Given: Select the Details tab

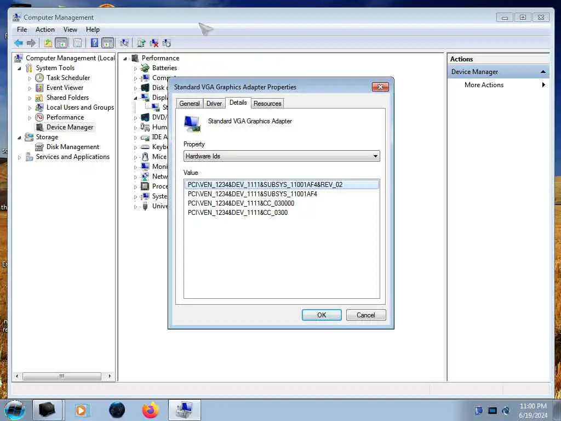Looking at the screenshot, I should coord(238,103).
